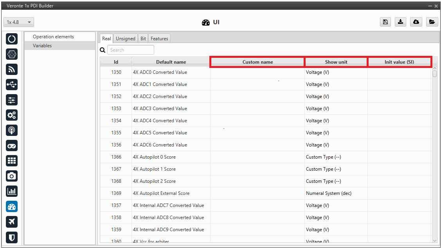
Task: Click the open folder icon
Action: [432, 22]
